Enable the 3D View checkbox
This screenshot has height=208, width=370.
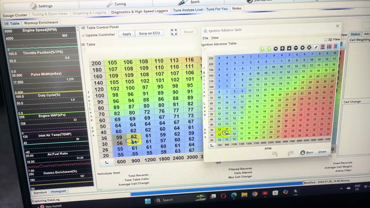326,40
